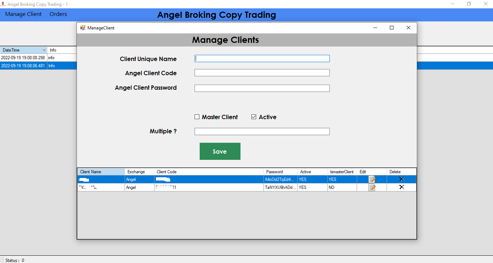The image size is (493, 263).
Task: Minimize the ManageClient dialog
Action: click(375, 28)
